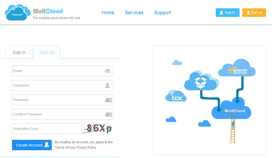
Task: Click the MultCloud logo text
Action: [x=48, y=11]
